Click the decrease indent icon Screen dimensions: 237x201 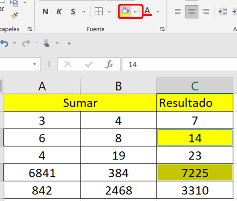(x=223, y=12)
